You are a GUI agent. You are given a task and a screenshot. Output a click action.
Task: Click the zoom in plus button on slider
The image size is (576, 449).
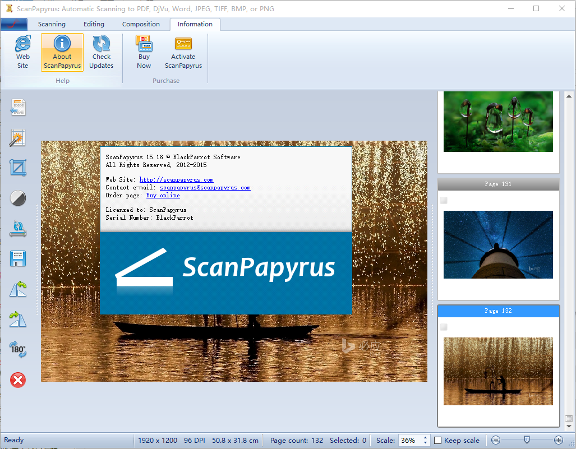558,441
